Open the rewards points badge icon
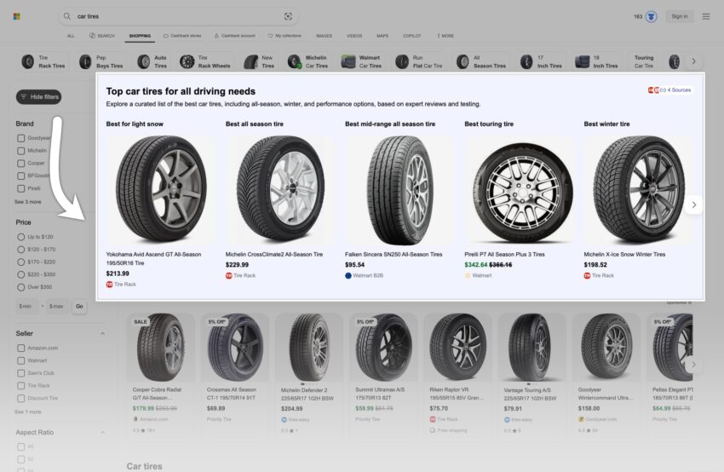This screenshot has width=724, height=472. 652,17
